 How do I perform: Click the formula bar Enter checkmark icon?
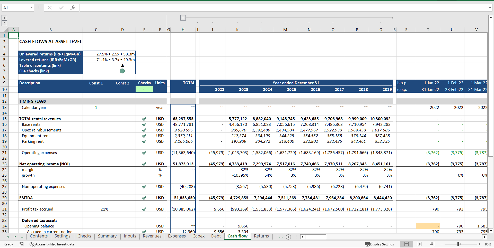61,8
